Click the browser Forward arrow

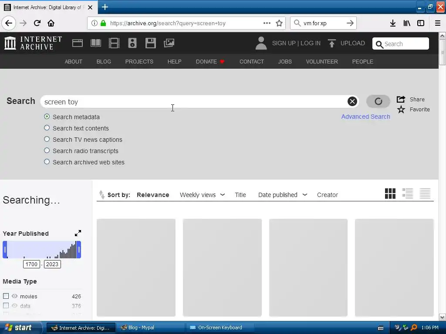(23, 23)
